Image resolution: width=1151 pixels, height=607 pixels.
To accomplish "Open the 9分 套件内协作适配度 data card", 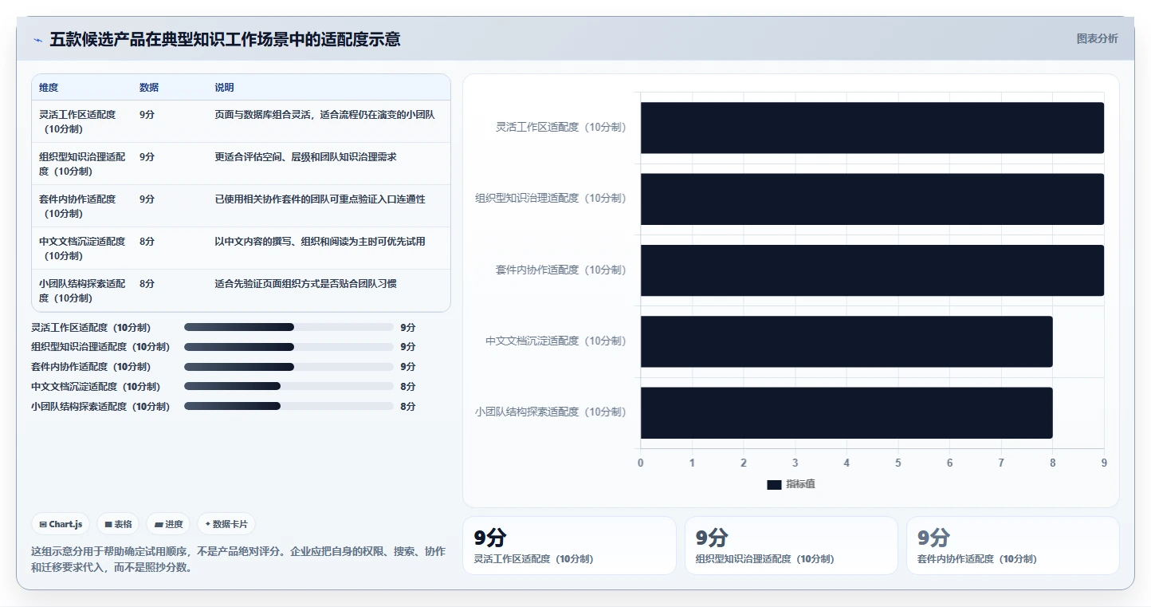I will (1013, 546).
